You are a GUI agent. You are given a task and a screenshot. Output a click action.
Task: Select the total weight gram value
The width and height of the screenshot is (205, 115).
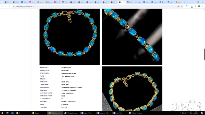(71, 88)
